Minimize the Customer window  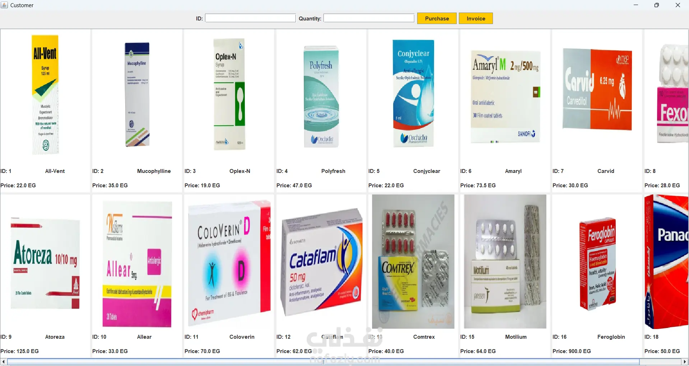[636, 5]
